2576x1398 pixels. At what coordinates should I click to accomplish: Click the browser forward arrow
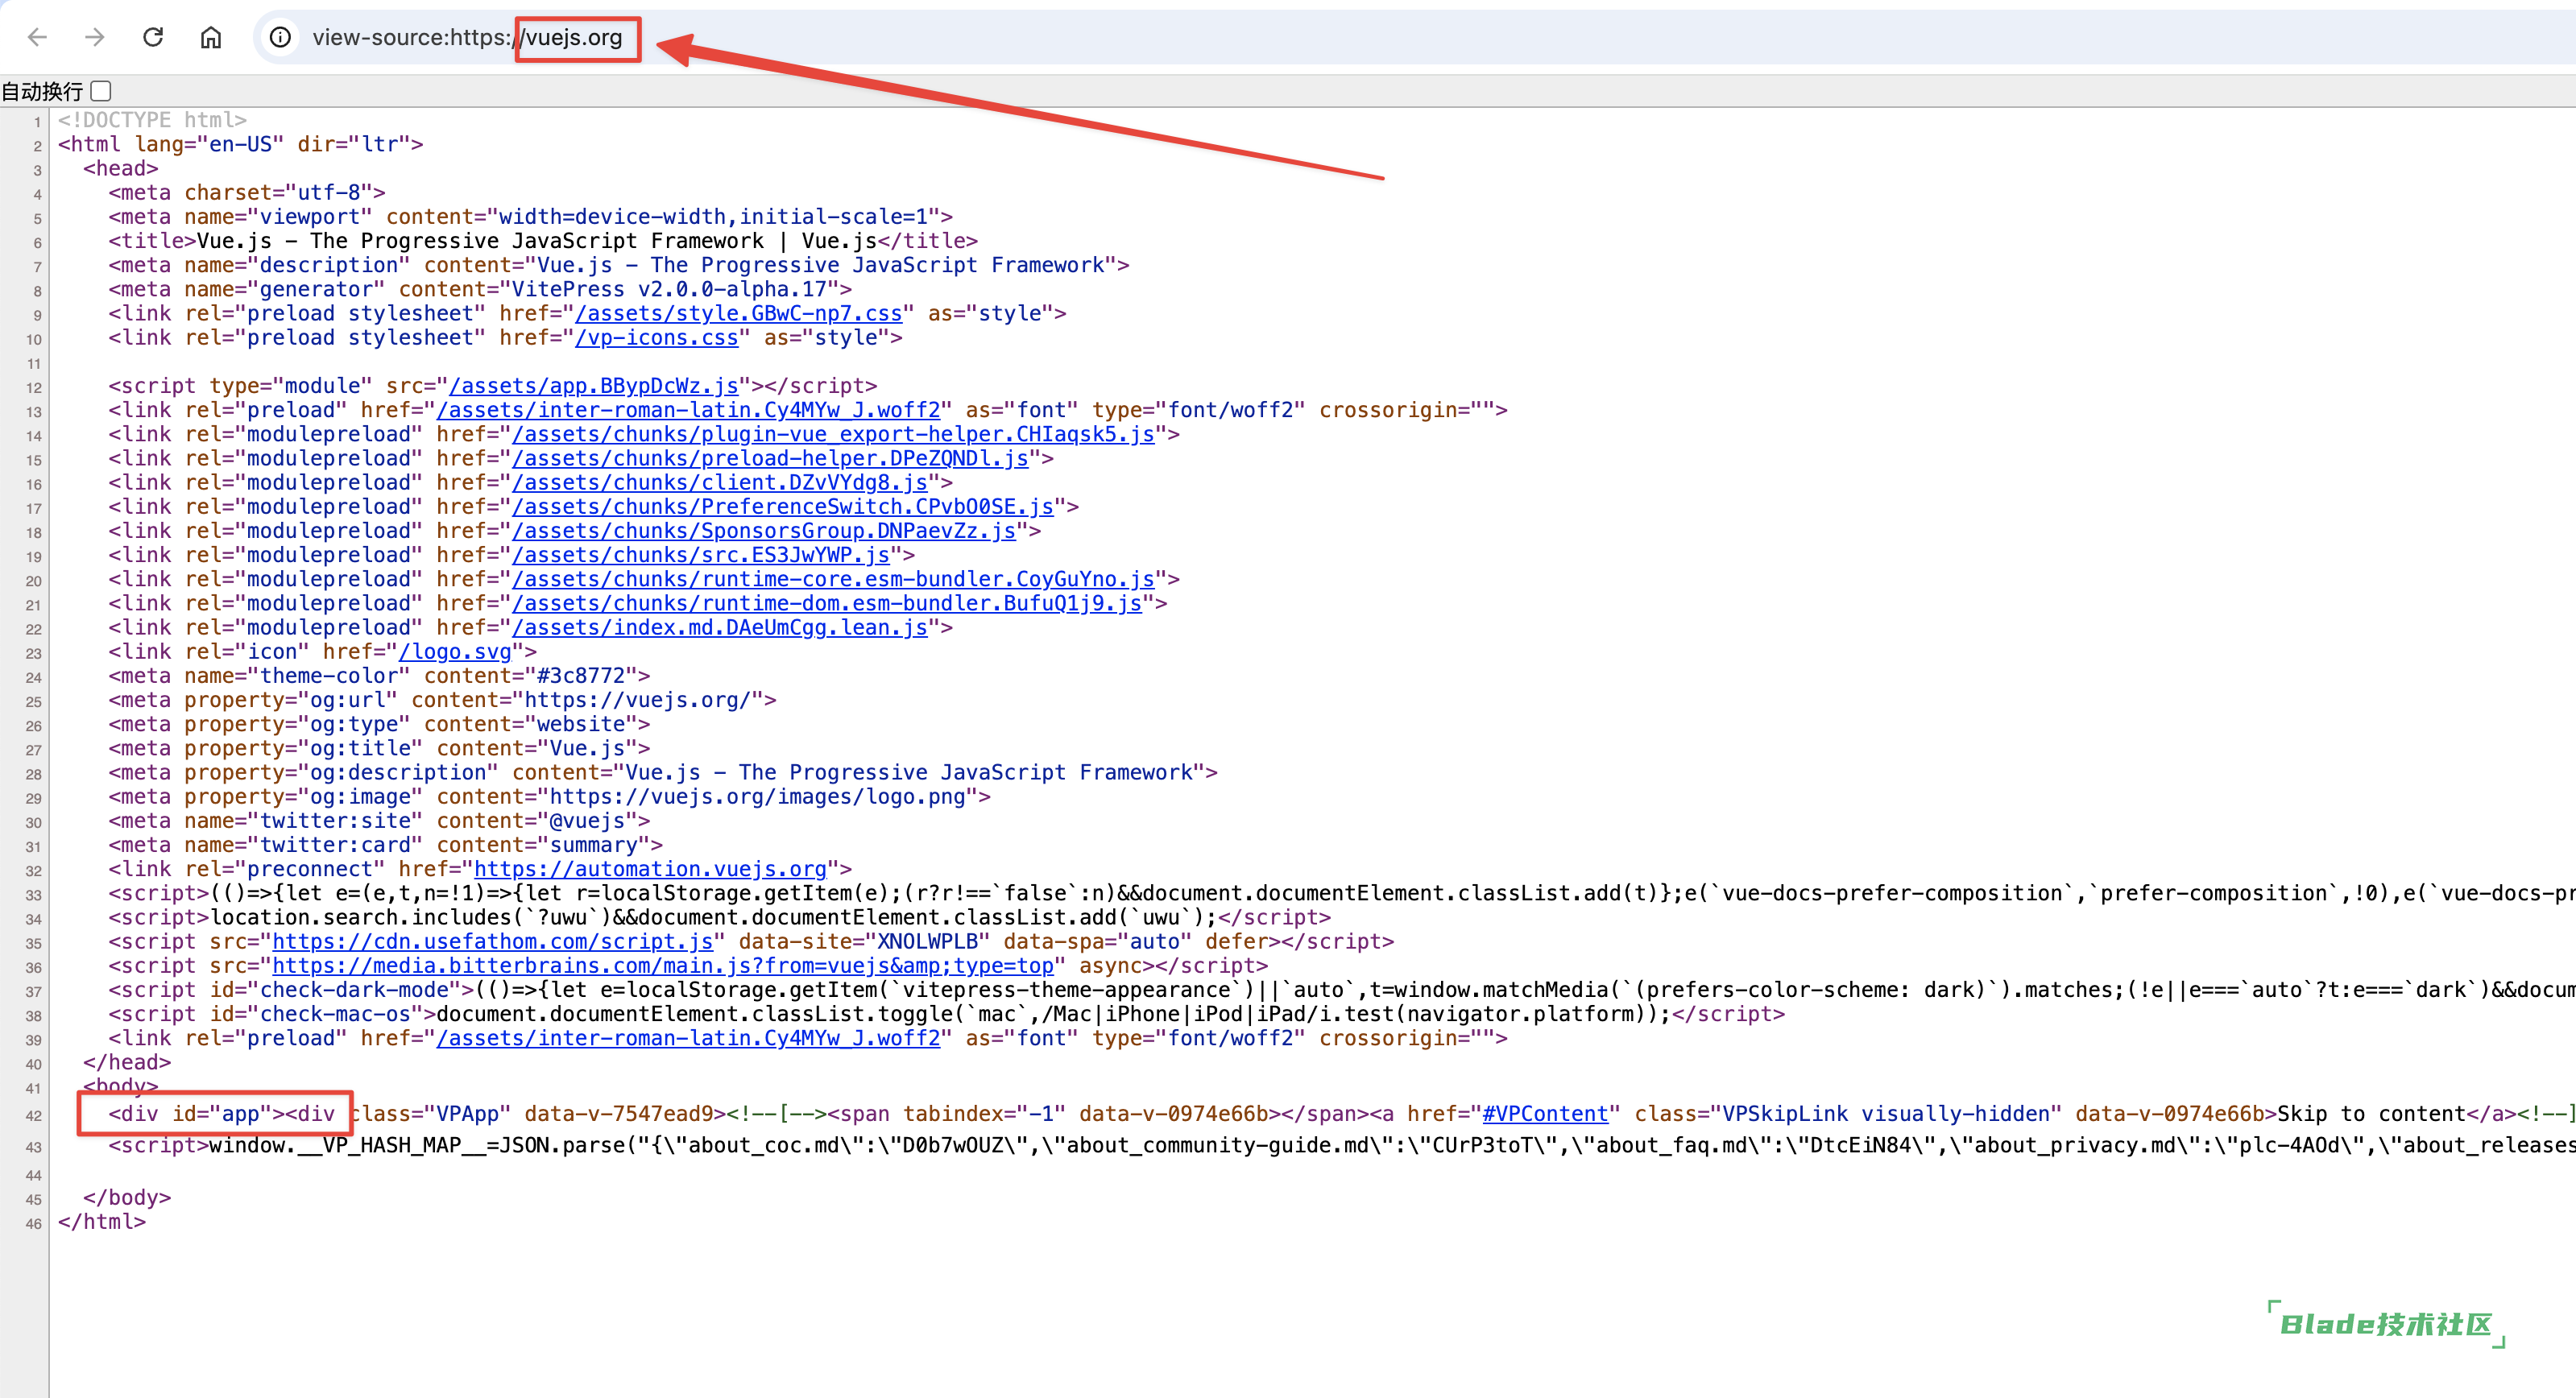(95, 37)
